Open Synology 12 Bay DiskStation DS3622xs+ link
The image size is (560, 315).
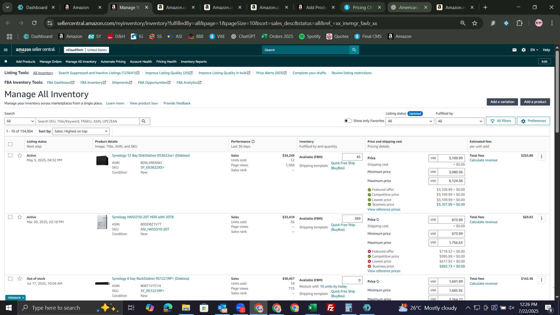coord(151,155)
